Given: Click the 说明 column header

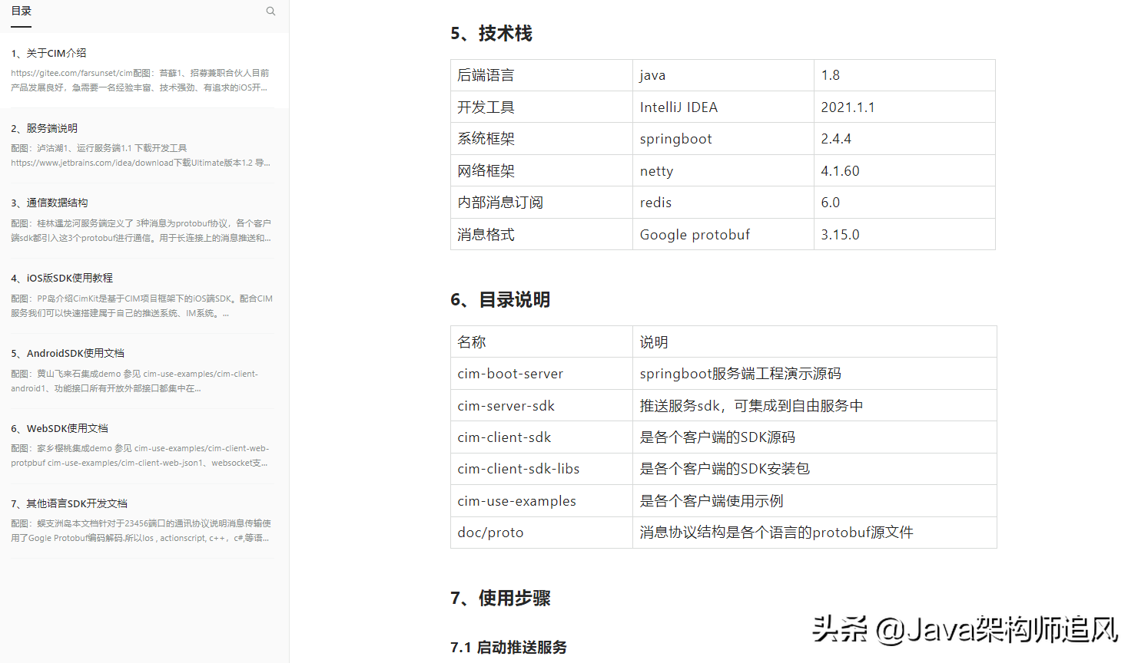Looking at the screenshot, I should pos(815,342).
